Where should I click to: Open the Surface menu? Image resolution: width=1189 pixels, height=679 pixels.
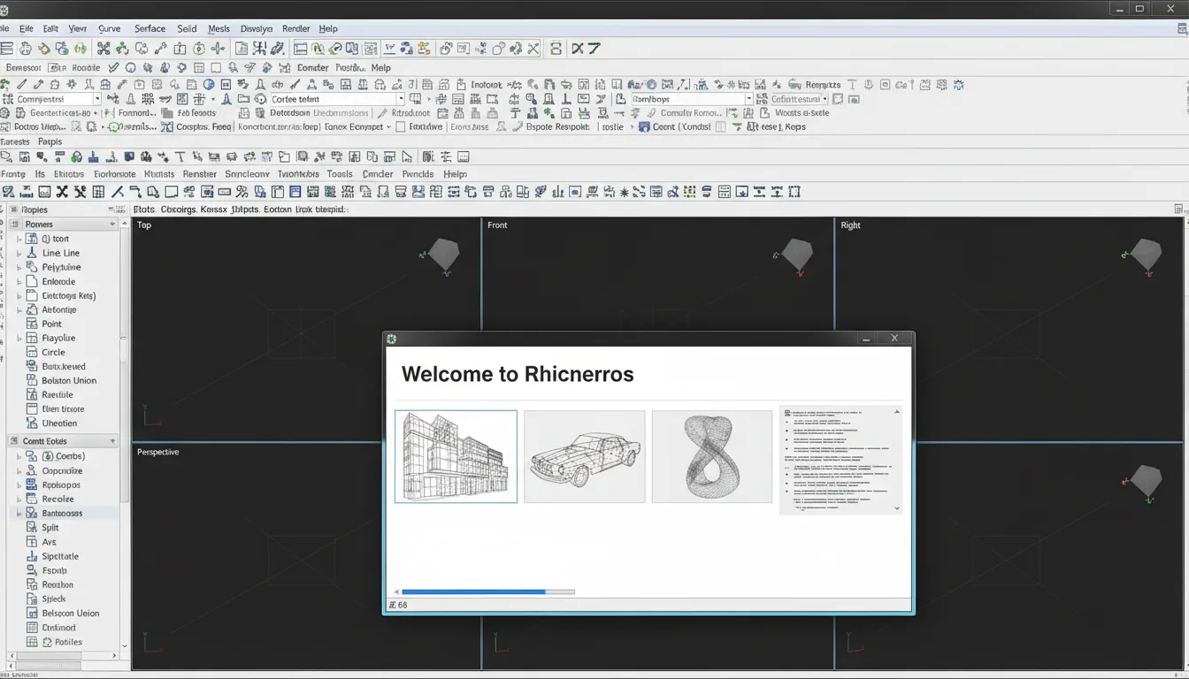[149, 28]
